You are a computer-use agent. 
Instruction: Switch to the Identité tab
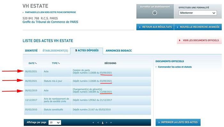[x=31, y=51]
